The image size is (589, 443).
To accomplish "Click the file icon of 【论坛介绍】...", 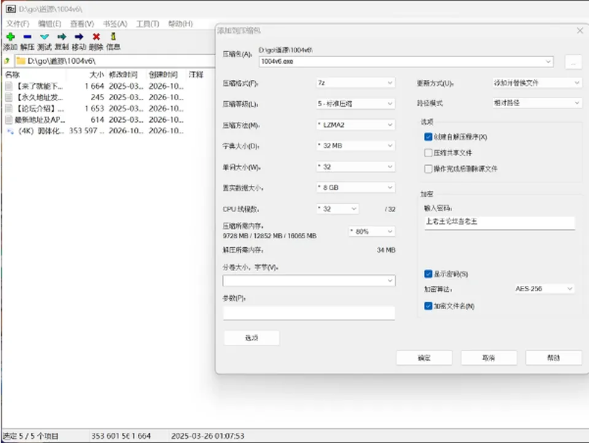I will [x=9, y=109].
